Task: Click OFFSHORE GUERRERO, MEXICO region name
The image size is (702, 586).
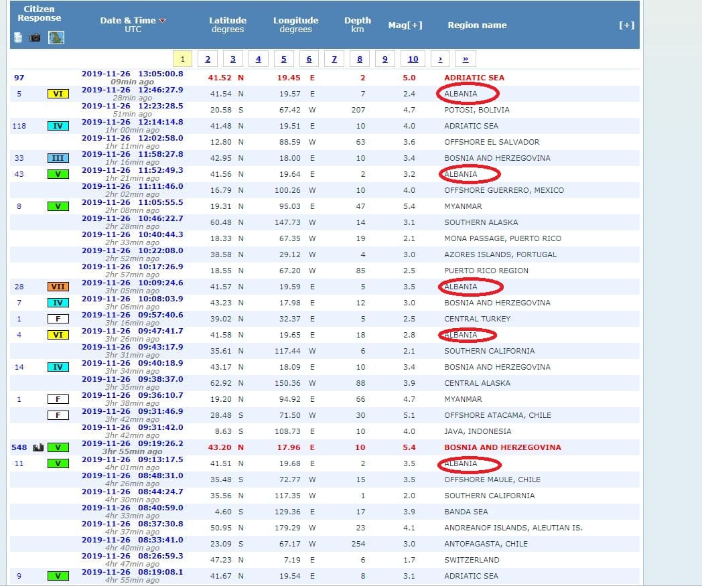Action: point(504,190)
